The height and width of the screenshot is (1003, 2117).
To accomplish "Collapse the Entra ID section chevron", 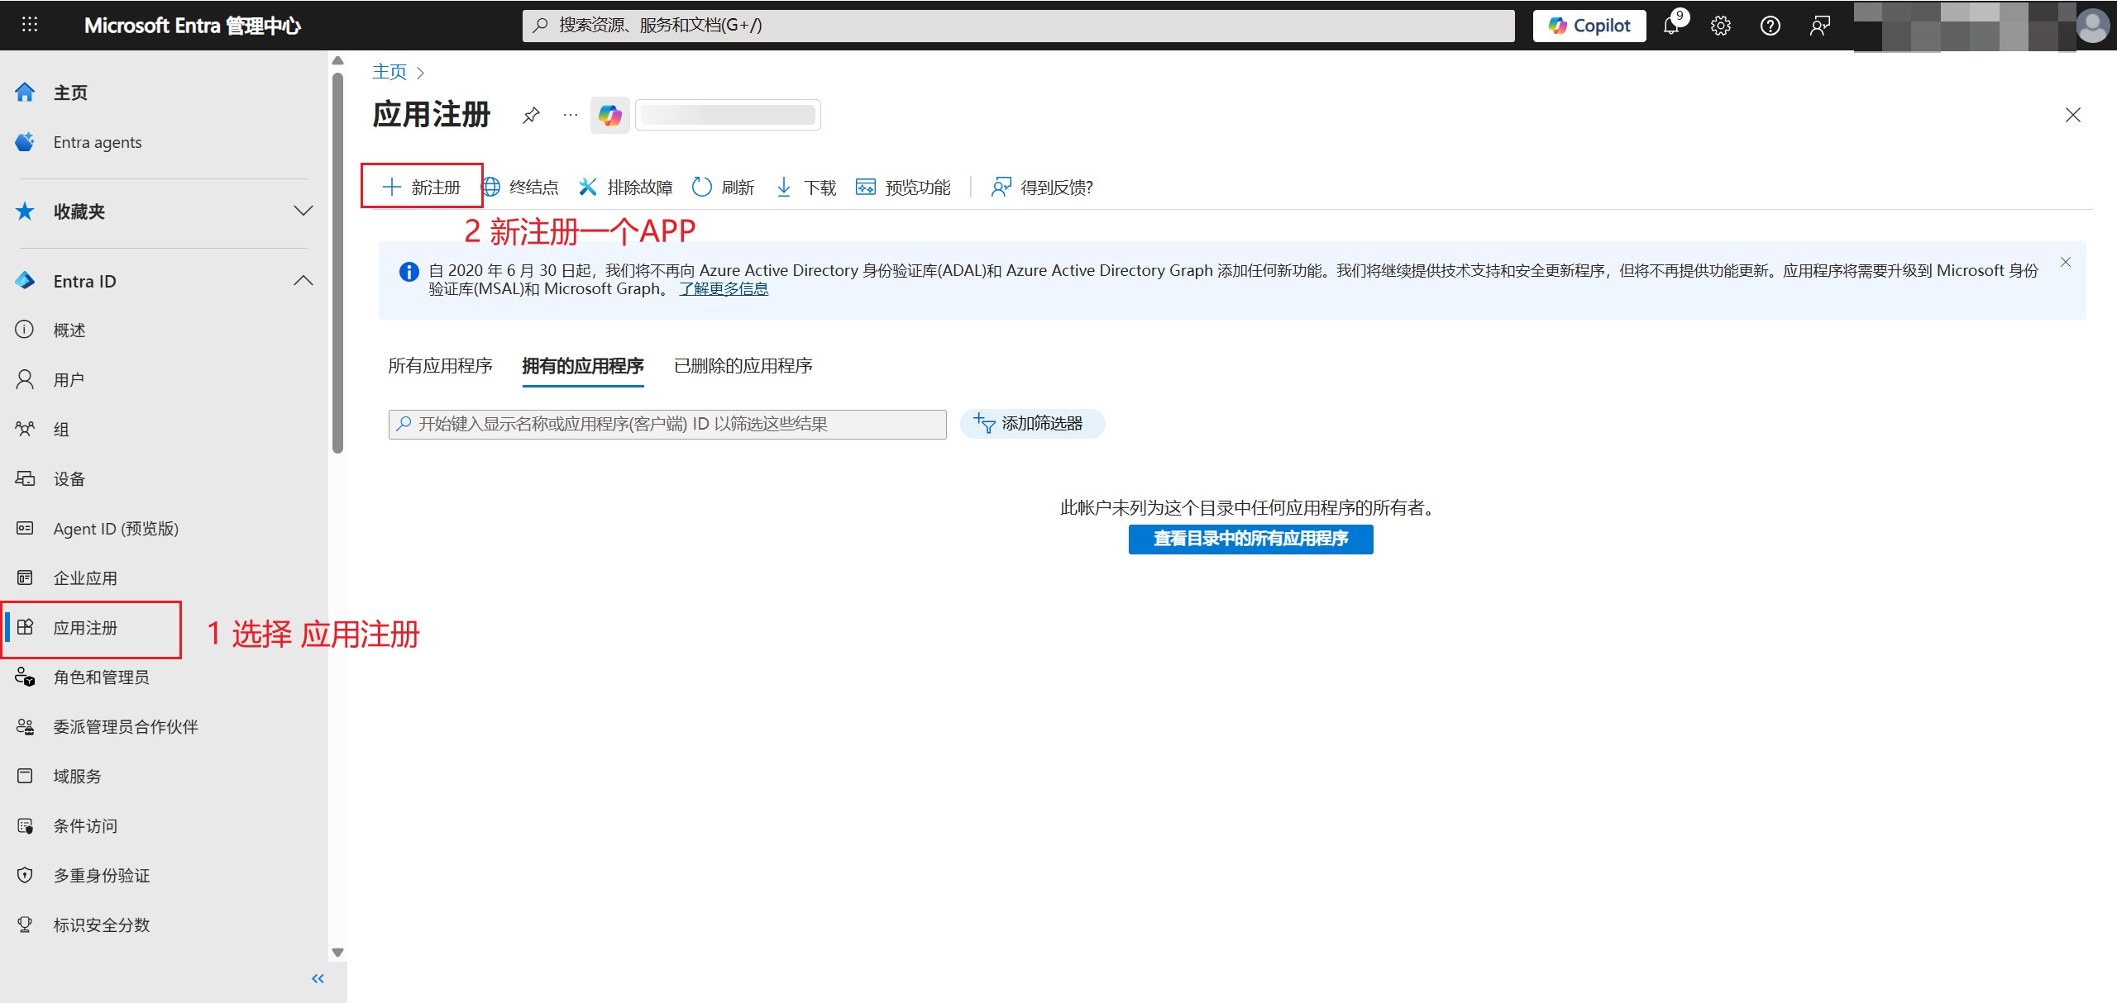I will point(303,281).
